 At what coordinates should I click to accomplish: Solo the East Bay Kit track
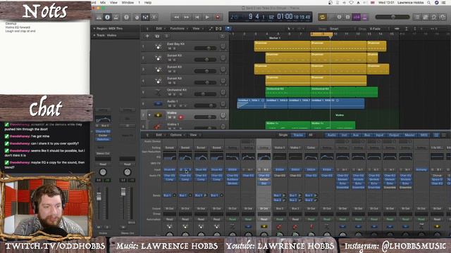tap(174, 48)
